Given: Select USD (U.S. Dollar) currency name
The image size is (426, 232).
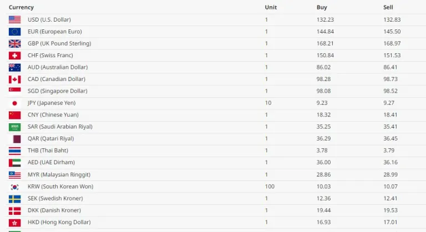Looking at the screenshot, I should (49, 19).
